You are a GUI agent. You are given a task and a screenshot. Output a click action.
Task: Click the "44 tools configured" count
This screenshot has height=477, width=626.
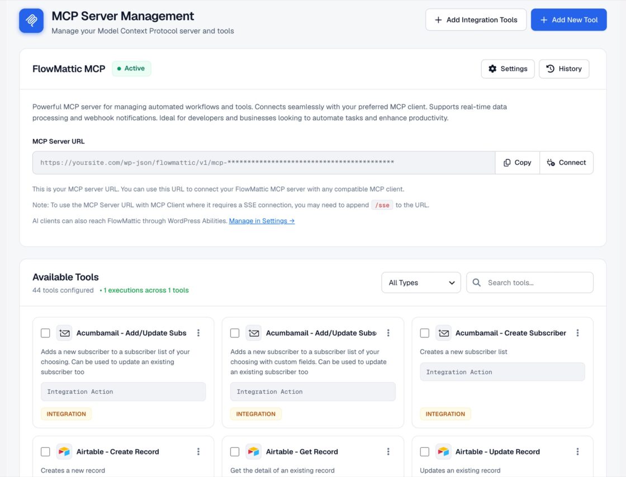63,290
